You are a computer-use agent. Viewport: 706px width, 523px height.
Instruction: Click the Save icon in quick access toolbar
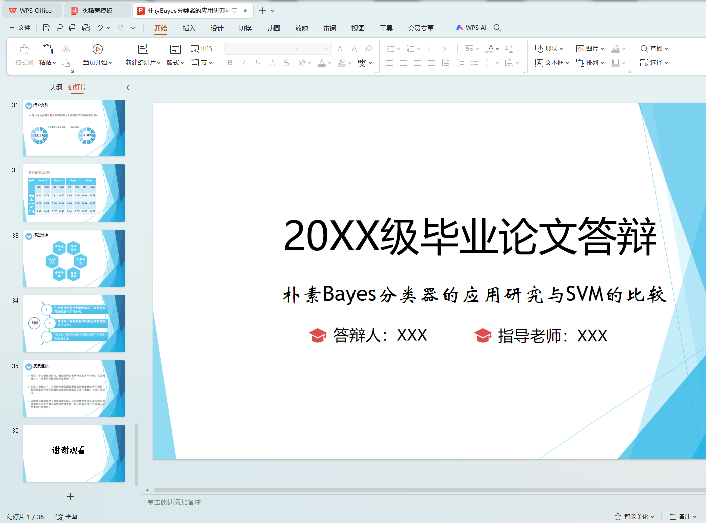click(47, 28)
